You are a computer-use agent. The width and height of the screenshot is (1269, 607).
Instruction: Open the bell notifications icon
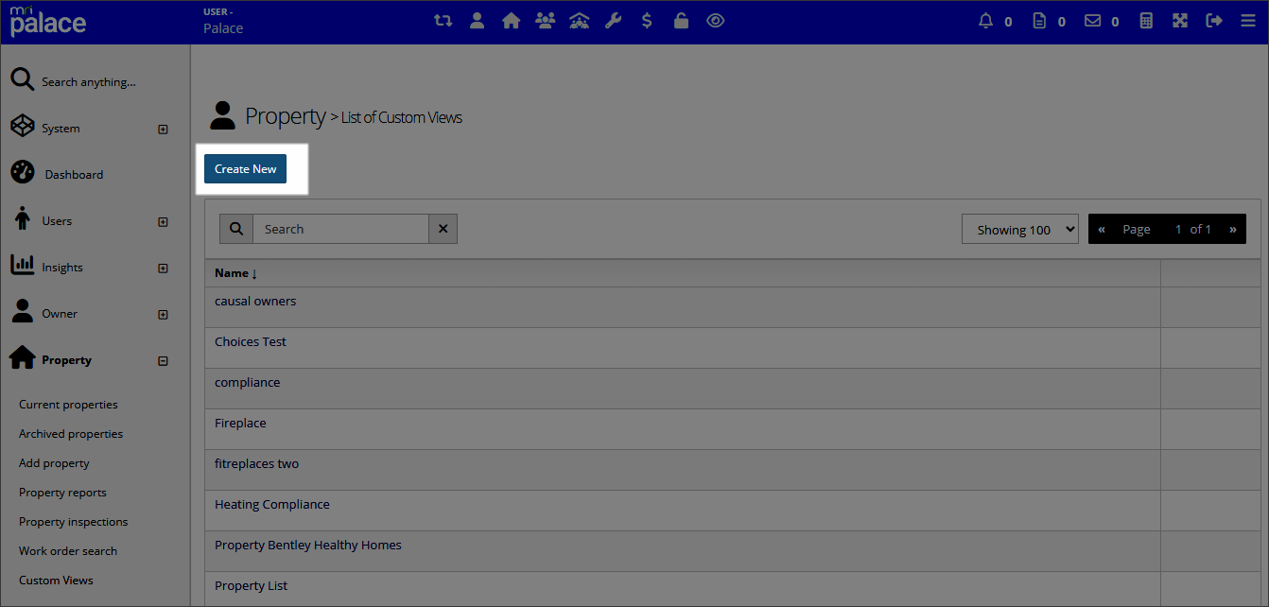(986, 21)
